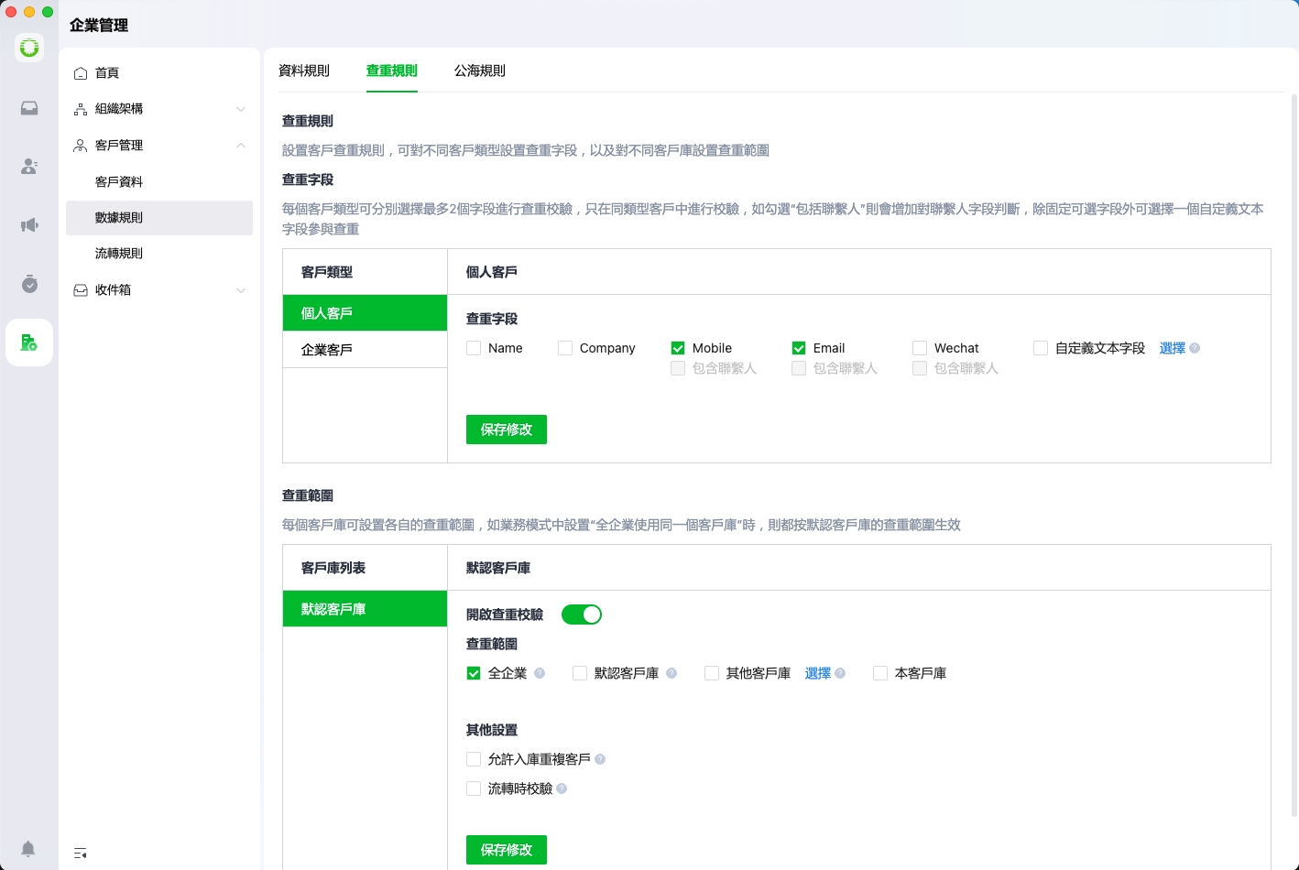This screenshot has height=870, width=1299.
Task: Turn off the 開啟查重校驗 switch
Action: tap(582, 614)
